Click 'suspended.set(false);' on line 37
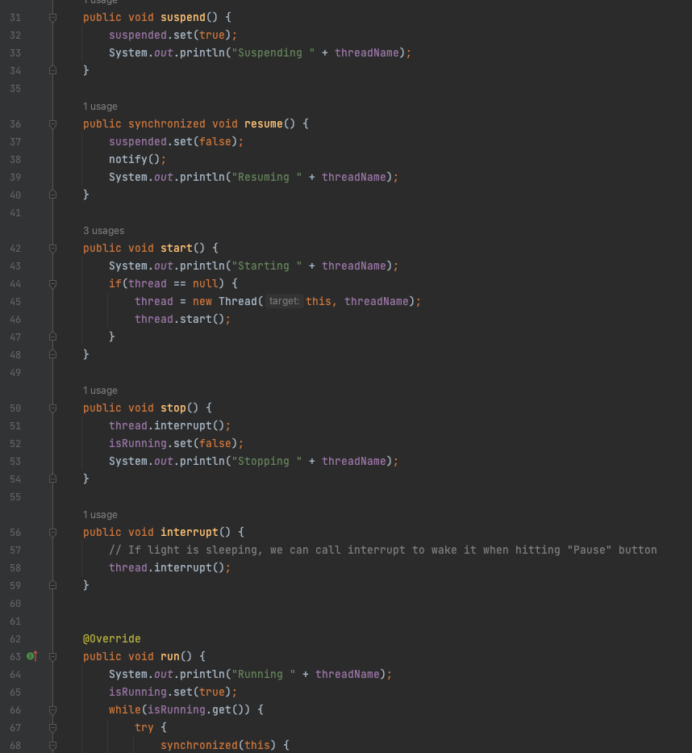 point(176,142)
